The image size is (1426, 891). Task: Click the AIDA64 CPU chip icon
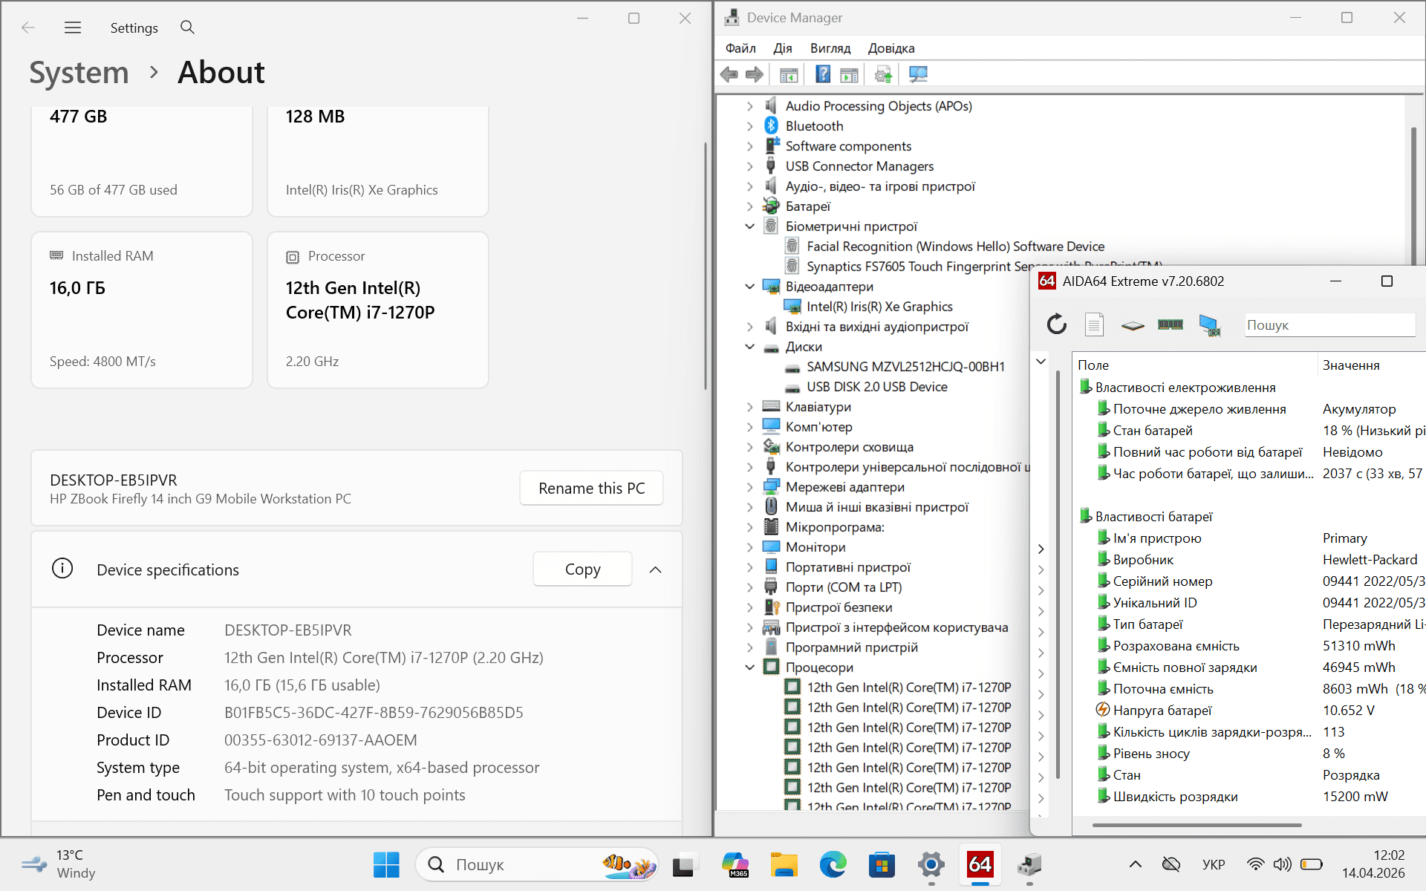[1133, 325]
